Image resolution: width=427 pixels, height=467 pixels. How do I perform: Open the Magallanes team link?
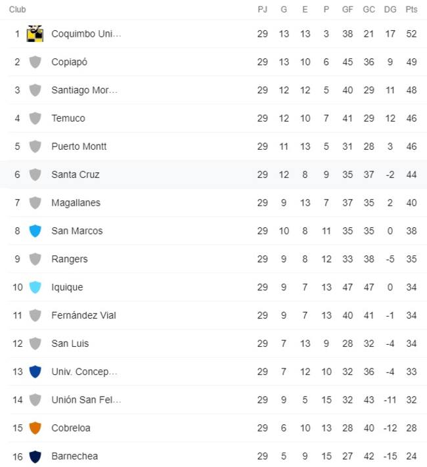click(76, 203)
